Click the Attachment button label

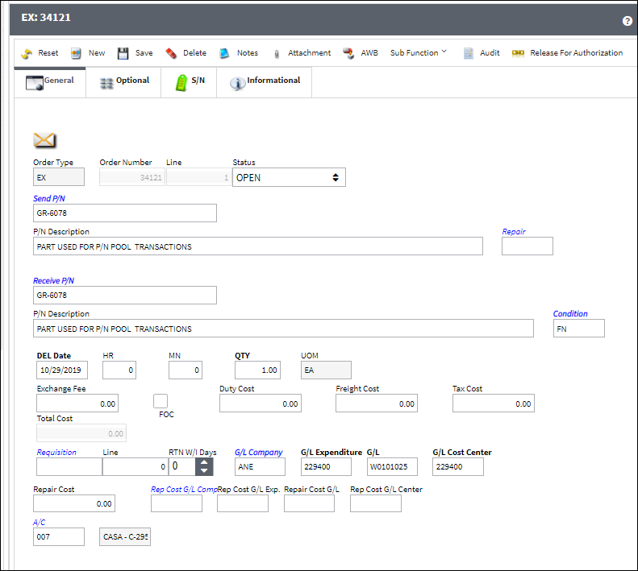point(309,53)
